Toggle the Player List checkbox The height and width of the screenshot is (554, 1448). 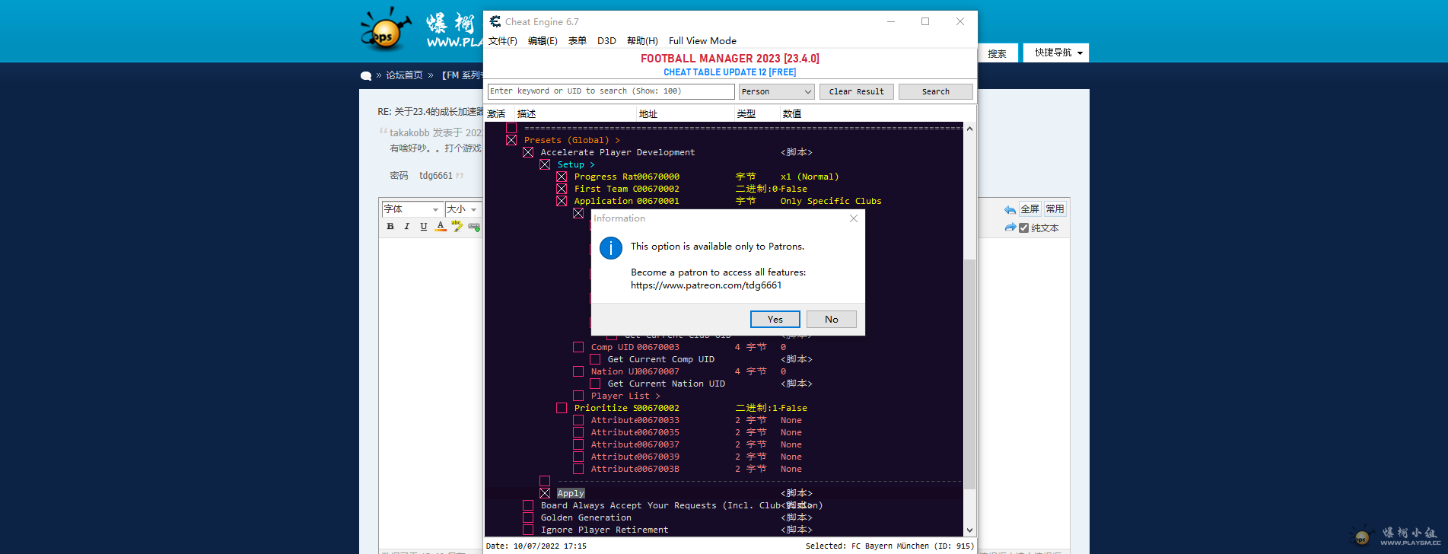[x=578, y=396]
